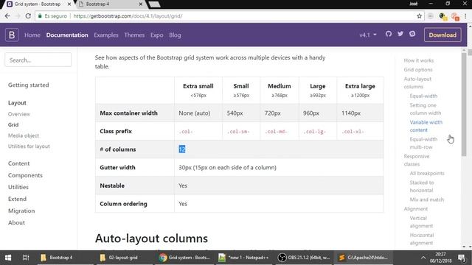This screenshot has height=265, width=472.
Task: Expand Components sidebar section
Action: (x=25, y=175)
